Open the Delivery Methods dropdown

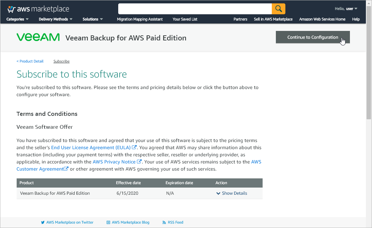click(55, 19)
